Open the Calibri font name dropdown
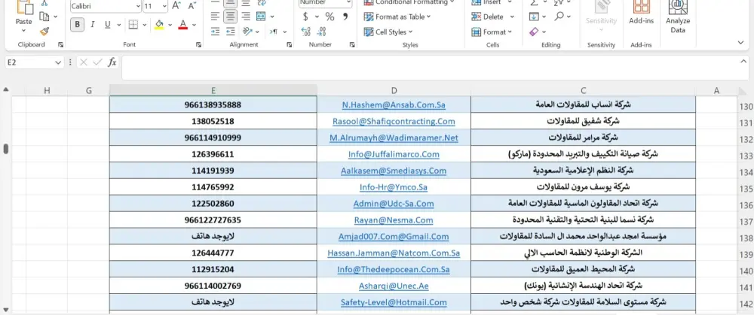754x315 pixels. pyautogui.click(x=138, y=6)
